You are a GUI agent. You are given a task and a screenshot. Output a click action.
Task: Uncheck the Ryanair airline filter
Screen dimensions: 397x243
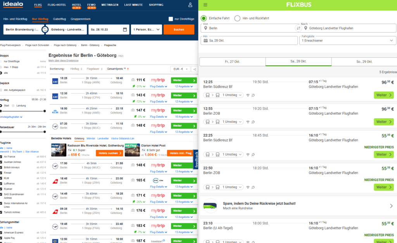tap(1, 189)
